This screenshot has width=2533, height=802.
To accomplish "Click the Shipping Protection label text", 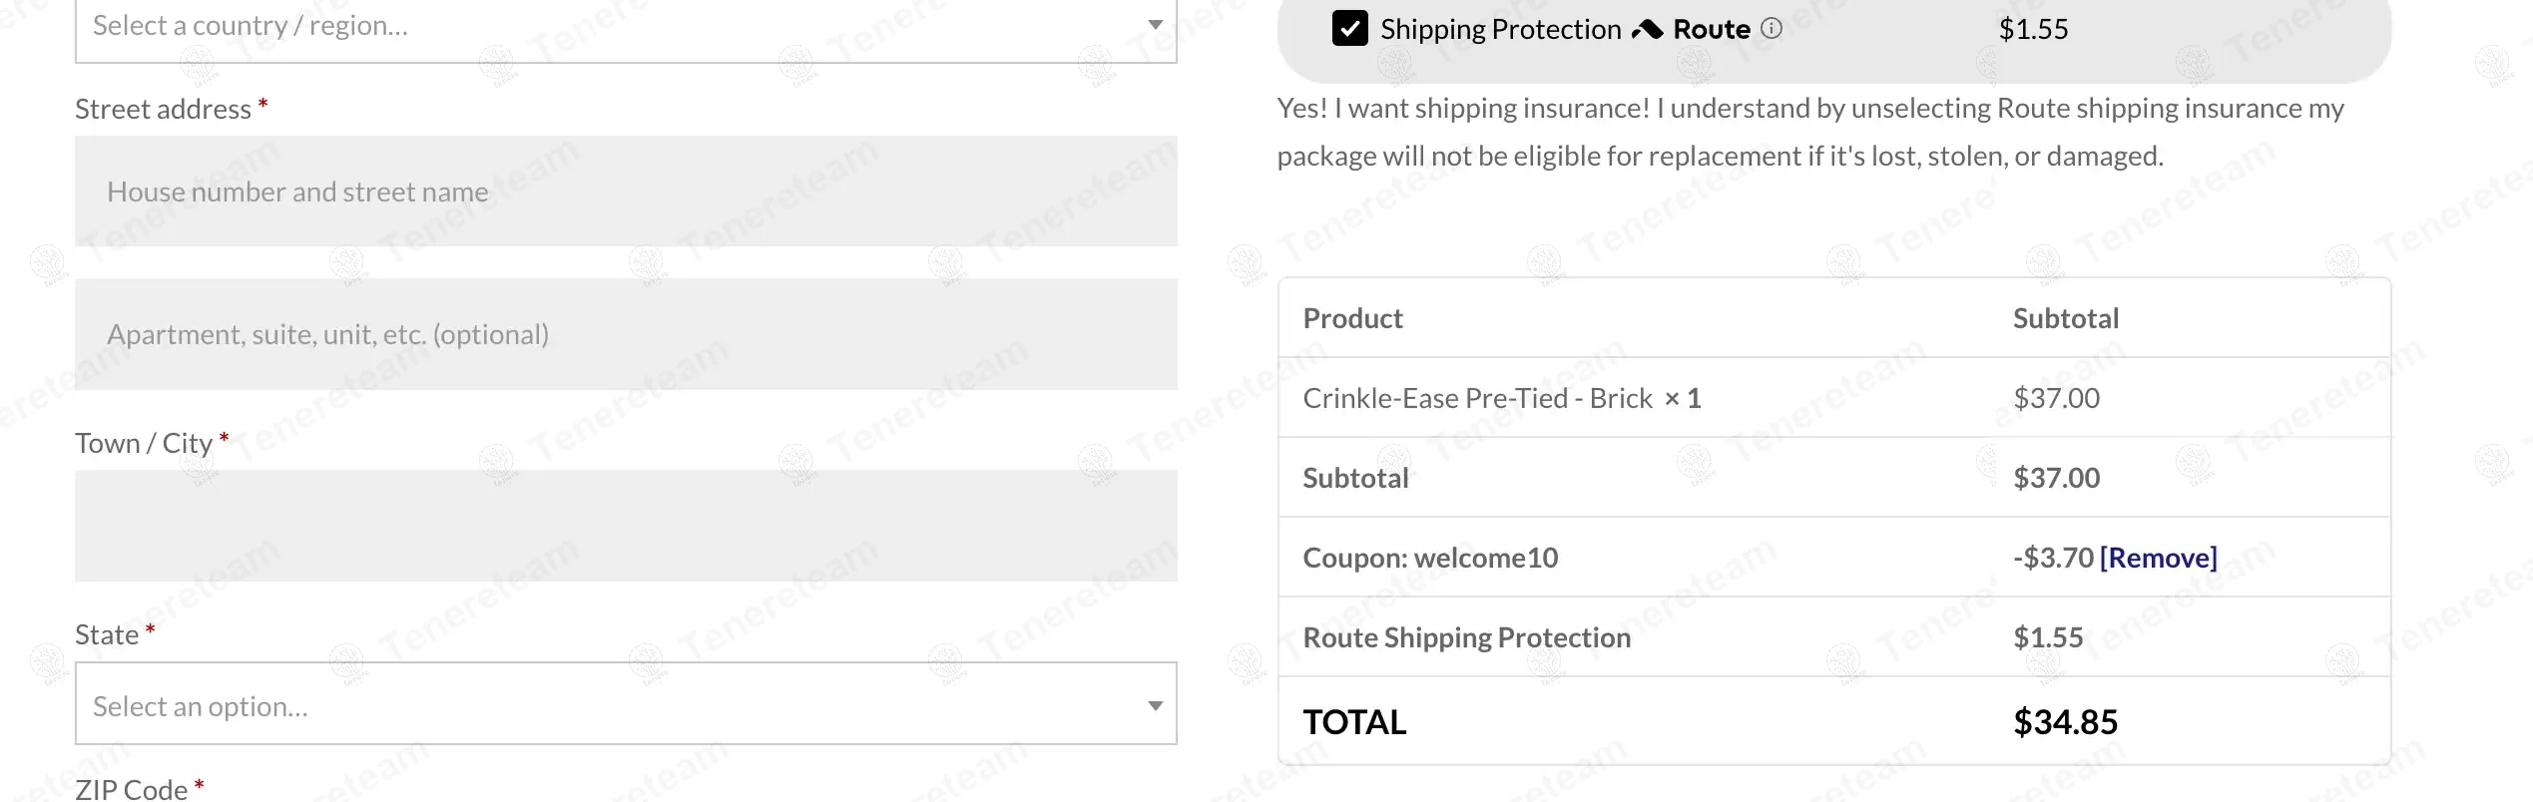I will coord(1500,29).
